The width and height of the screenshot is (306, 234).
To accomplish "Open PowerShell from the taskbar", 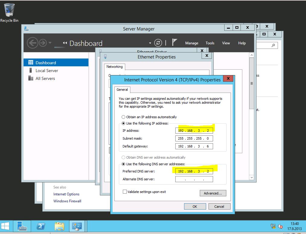I will pos(41,226).
